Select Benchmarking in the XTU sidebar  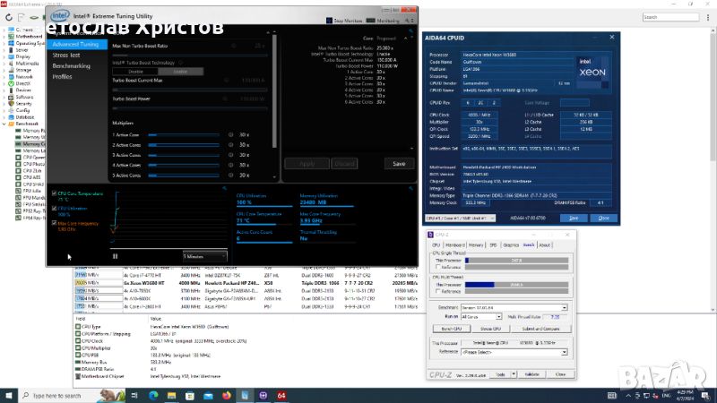71,65
